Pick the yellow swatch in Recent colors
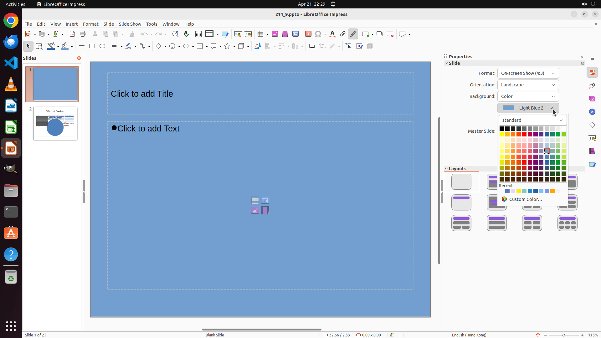 coord(519,191)
